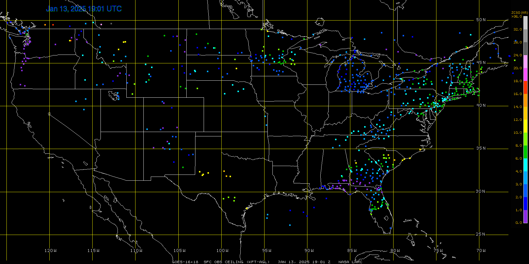Click the '25N' latitude label

481,234
